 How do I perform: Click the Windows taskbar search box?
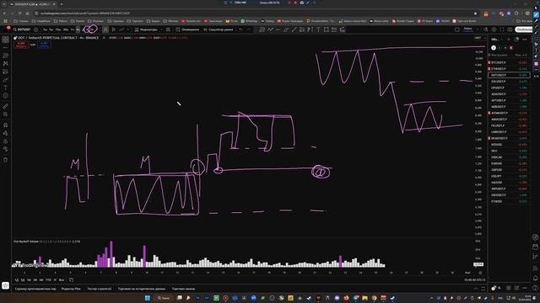(x=164, y=298)
